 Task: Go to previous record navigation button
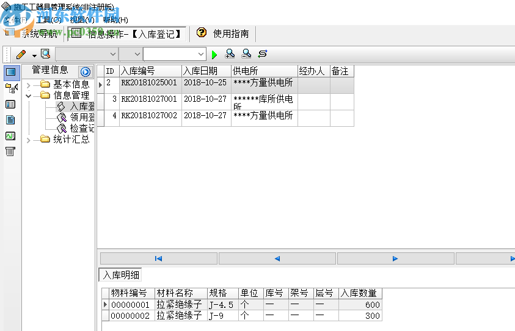tap(277, 258)
